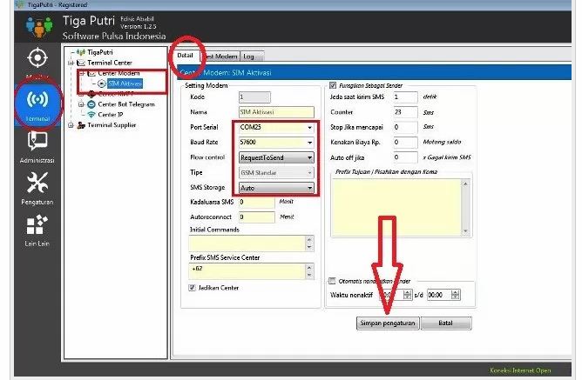Open the Terminal section in sidebar

click(37, 105)
